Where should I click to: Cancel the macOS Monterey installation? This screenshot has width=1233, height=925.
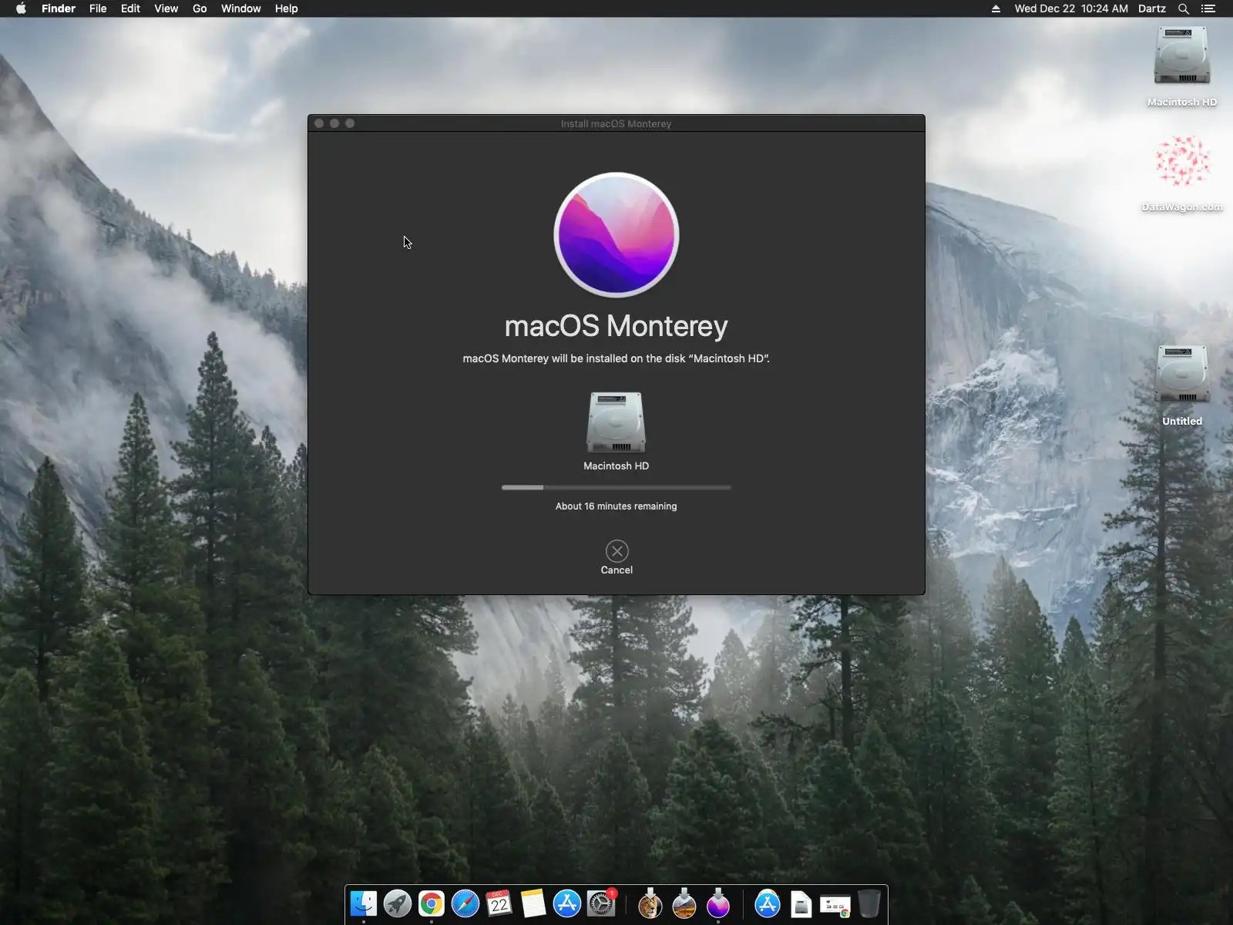click(616, 551)
